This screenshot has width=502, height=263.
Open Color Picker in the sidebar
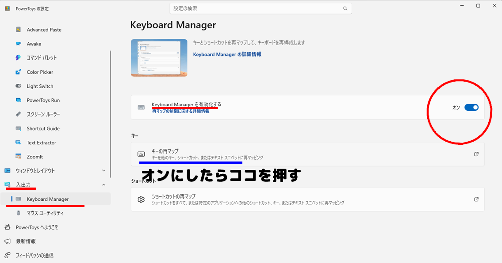[40, 72]
